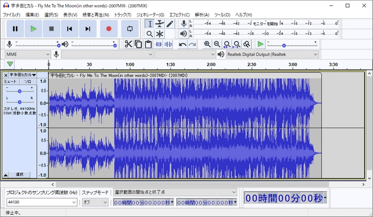Screen dimensions: 373x217
Task: Open the エフェクト(C) menu
Action: coord(179,14)
